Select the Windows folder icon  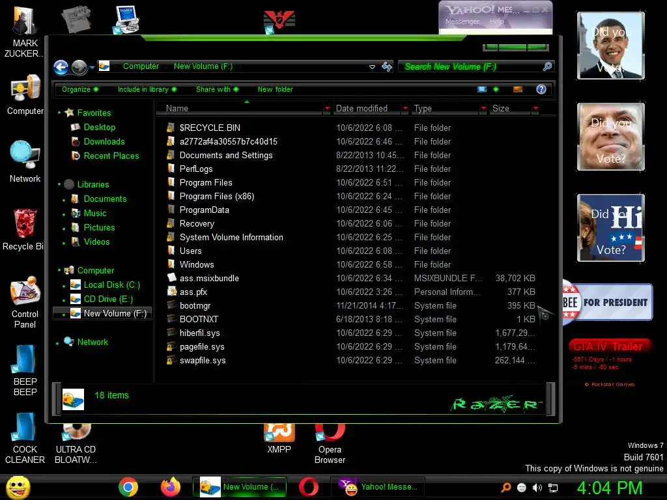pyautogui.click(x=171, y=264)
